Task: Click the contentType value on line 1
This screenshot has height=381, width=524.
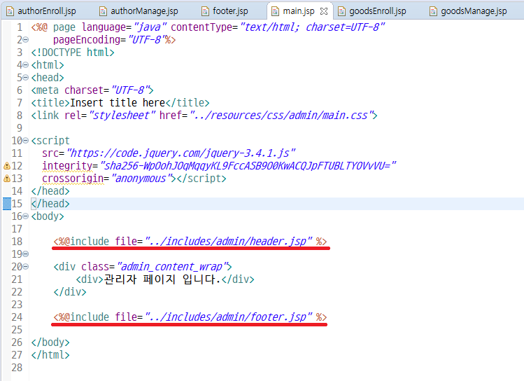Action: point(313,27)
